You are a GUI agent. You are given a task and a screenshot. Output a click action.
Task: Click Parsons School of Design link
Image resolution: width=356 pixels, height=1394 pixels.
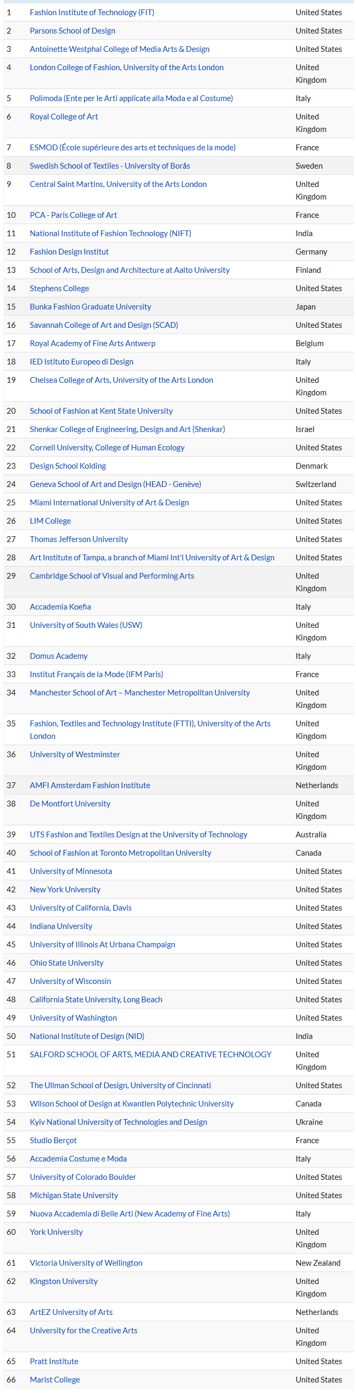point(72,31)
